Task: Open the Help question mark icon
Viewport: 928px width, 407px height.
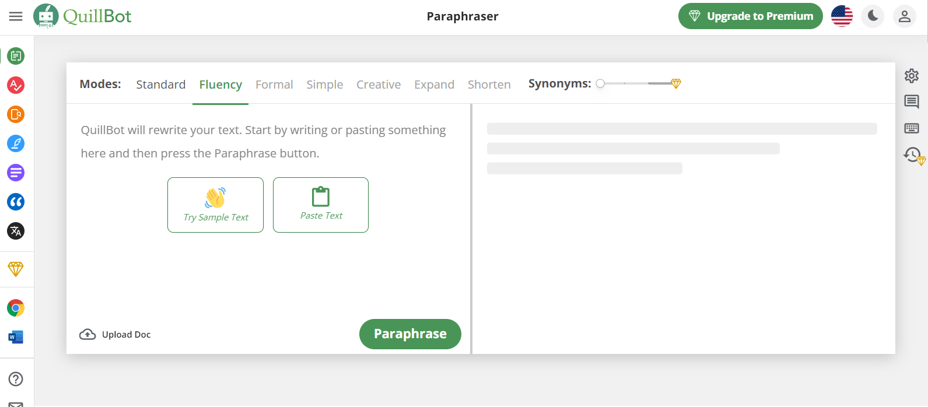Action: coord(16,379)
